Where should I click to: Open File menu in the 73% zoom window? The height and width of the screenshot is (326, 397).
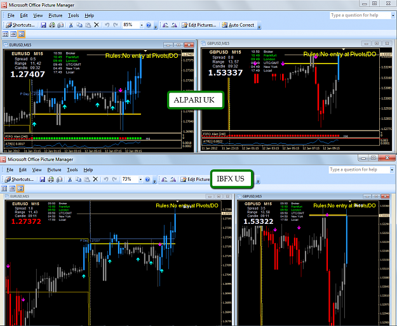coord(10,170)
